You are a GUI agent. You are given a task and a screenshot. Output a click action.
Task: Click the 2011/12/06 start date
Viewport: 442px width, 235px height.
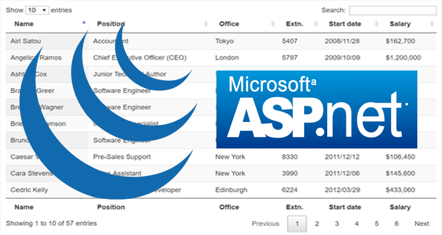coord(342,173)
